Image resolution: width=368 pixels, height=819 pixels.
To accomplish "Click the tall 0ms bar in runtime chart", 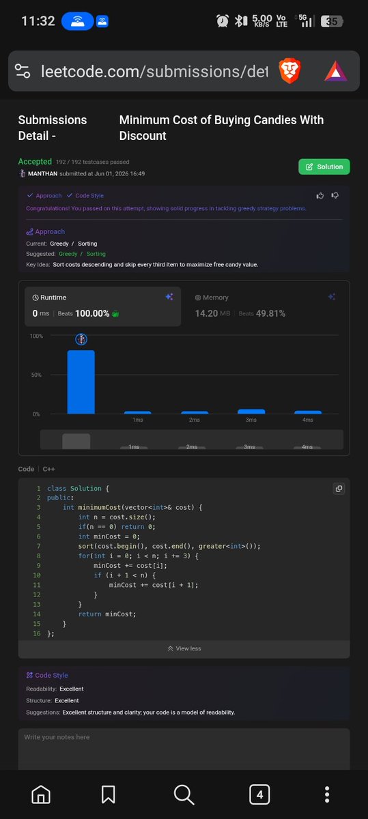I will click(81, 382).
